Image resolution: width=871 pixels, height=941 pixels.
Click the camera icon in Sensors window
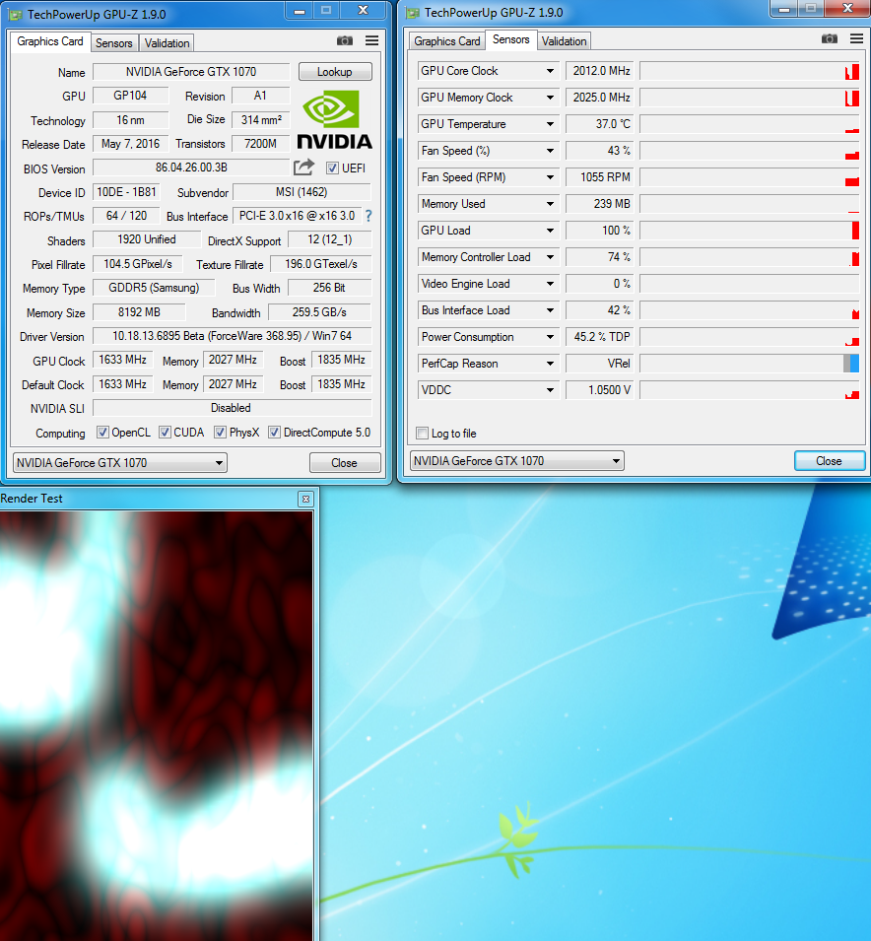pos(830,39)
